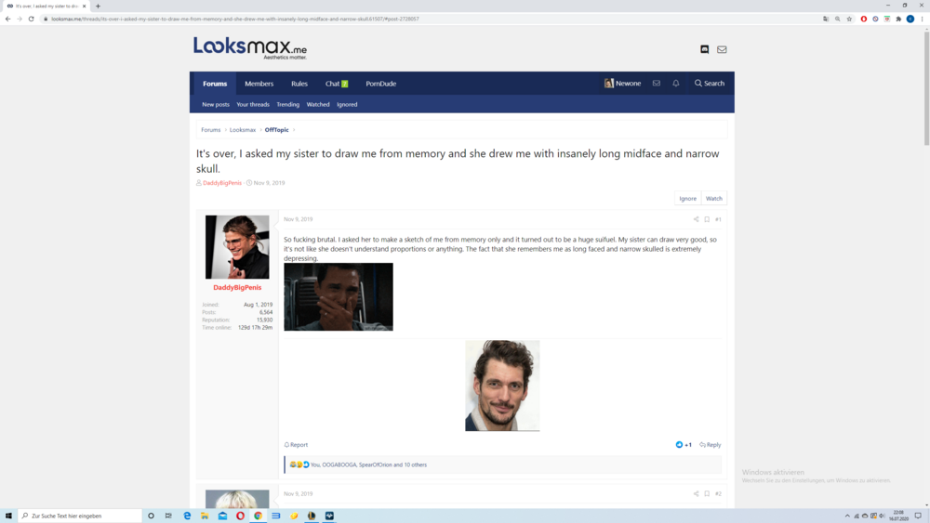The width and height of the screenshot is (930, 523).
Task: Toggle Watch for this thread
Action: pos(713,198)
